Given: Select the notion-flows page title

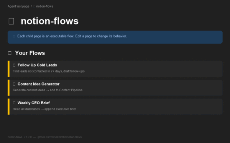Looking at the screenshot, I should [x=49, y=21].
